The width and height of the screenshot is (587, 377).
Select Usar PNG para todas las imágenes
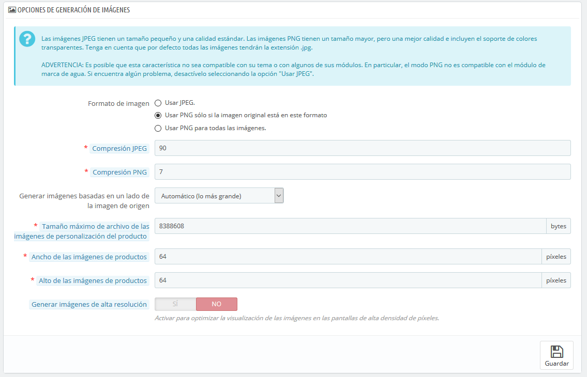coord(158,128)
